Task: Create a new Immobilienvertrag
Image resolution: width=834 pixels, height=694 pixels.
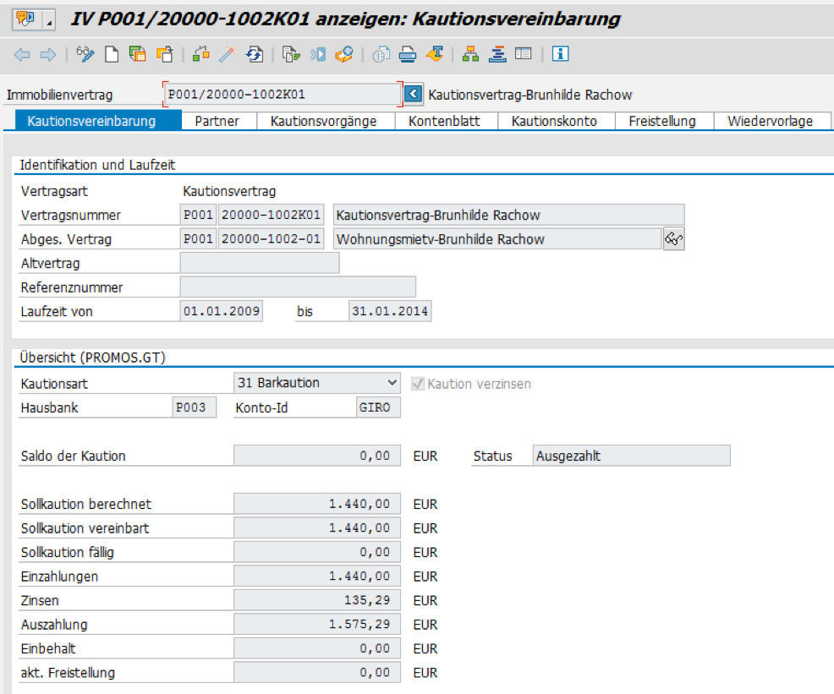Action: (112, 54)
